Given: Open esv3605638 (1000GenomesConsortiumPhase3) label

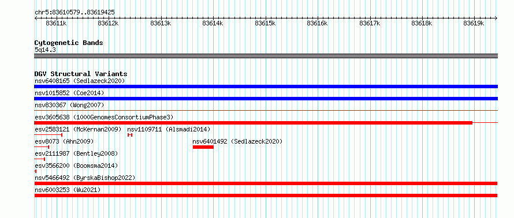Looking at the screenshot, I should point(104,117).
